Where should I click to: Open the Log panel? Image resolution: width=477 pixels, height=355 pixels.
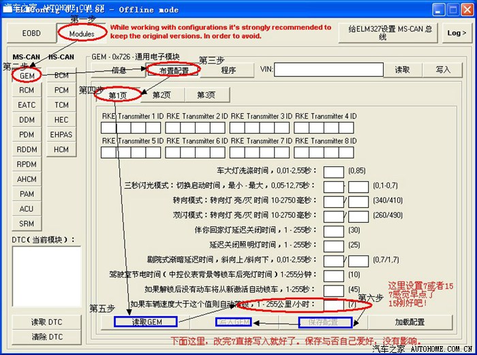point(455,33)
